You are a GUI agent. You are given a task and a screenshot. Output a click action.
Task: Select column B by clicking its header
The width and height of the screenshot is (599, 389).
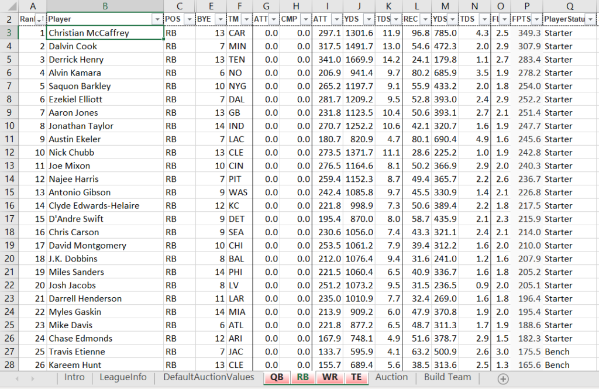(x=105, y=6)
